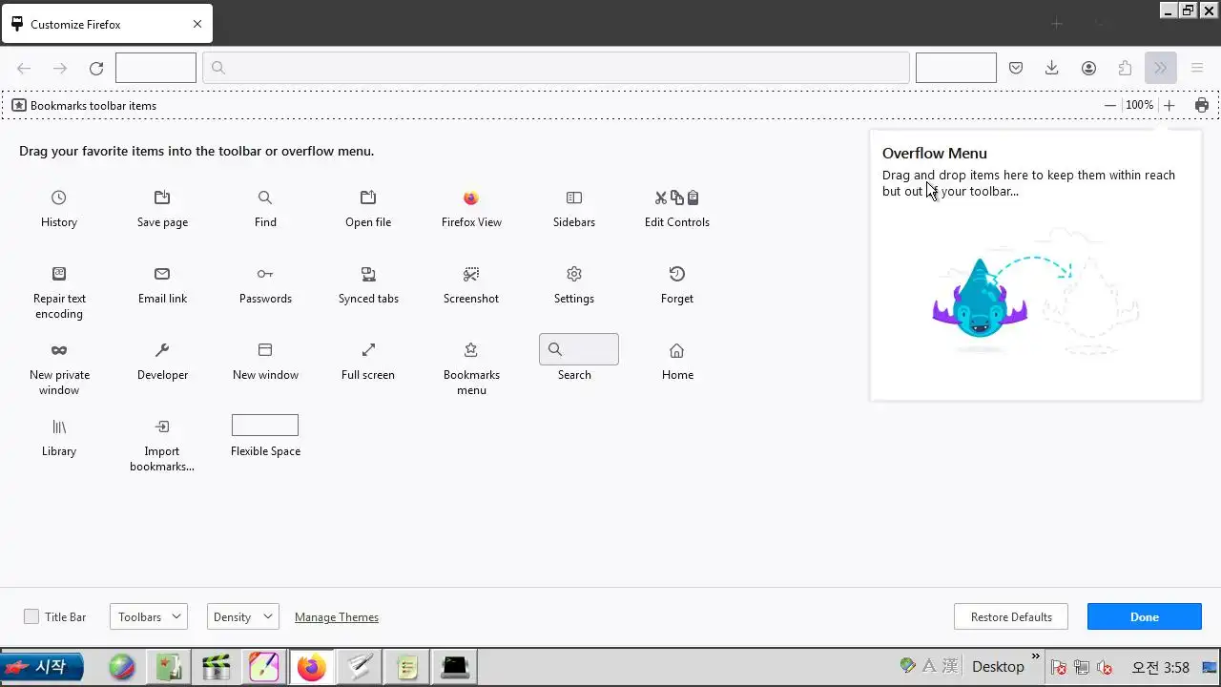Select the Repair text encoding item

point(59,292)
